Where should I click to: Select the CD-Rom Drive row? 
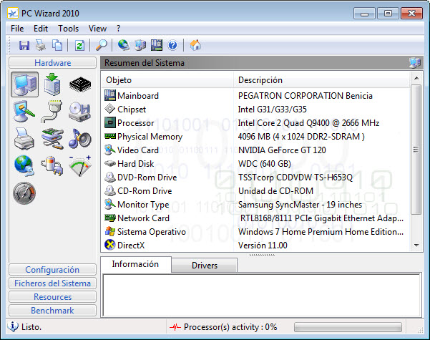[x=256, y=191]
